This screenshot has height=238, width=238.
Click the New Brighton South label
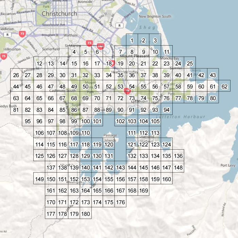pyautogui.click(x=155, y=16)
